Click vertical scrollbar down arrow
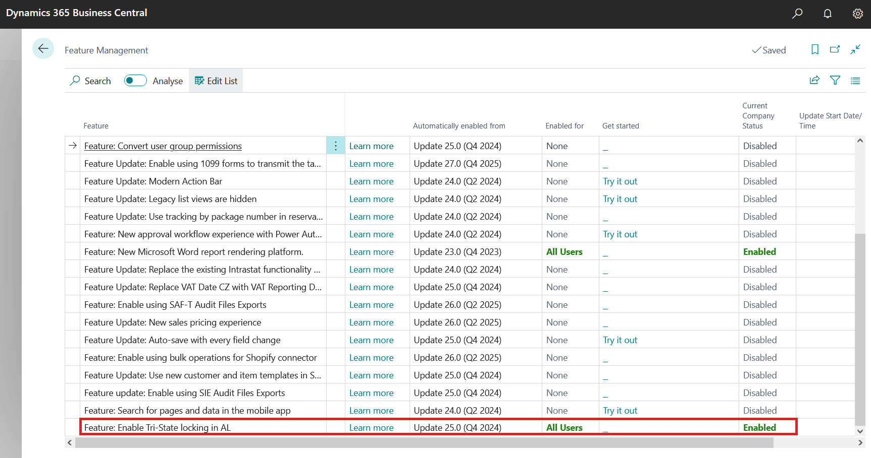Image resolution: width=871 pixels, height=458 pixels. (860, 431)
